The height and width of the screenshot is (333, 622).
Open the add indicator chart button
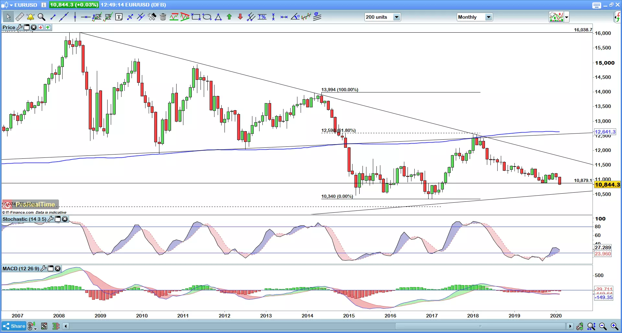point(556,17)
